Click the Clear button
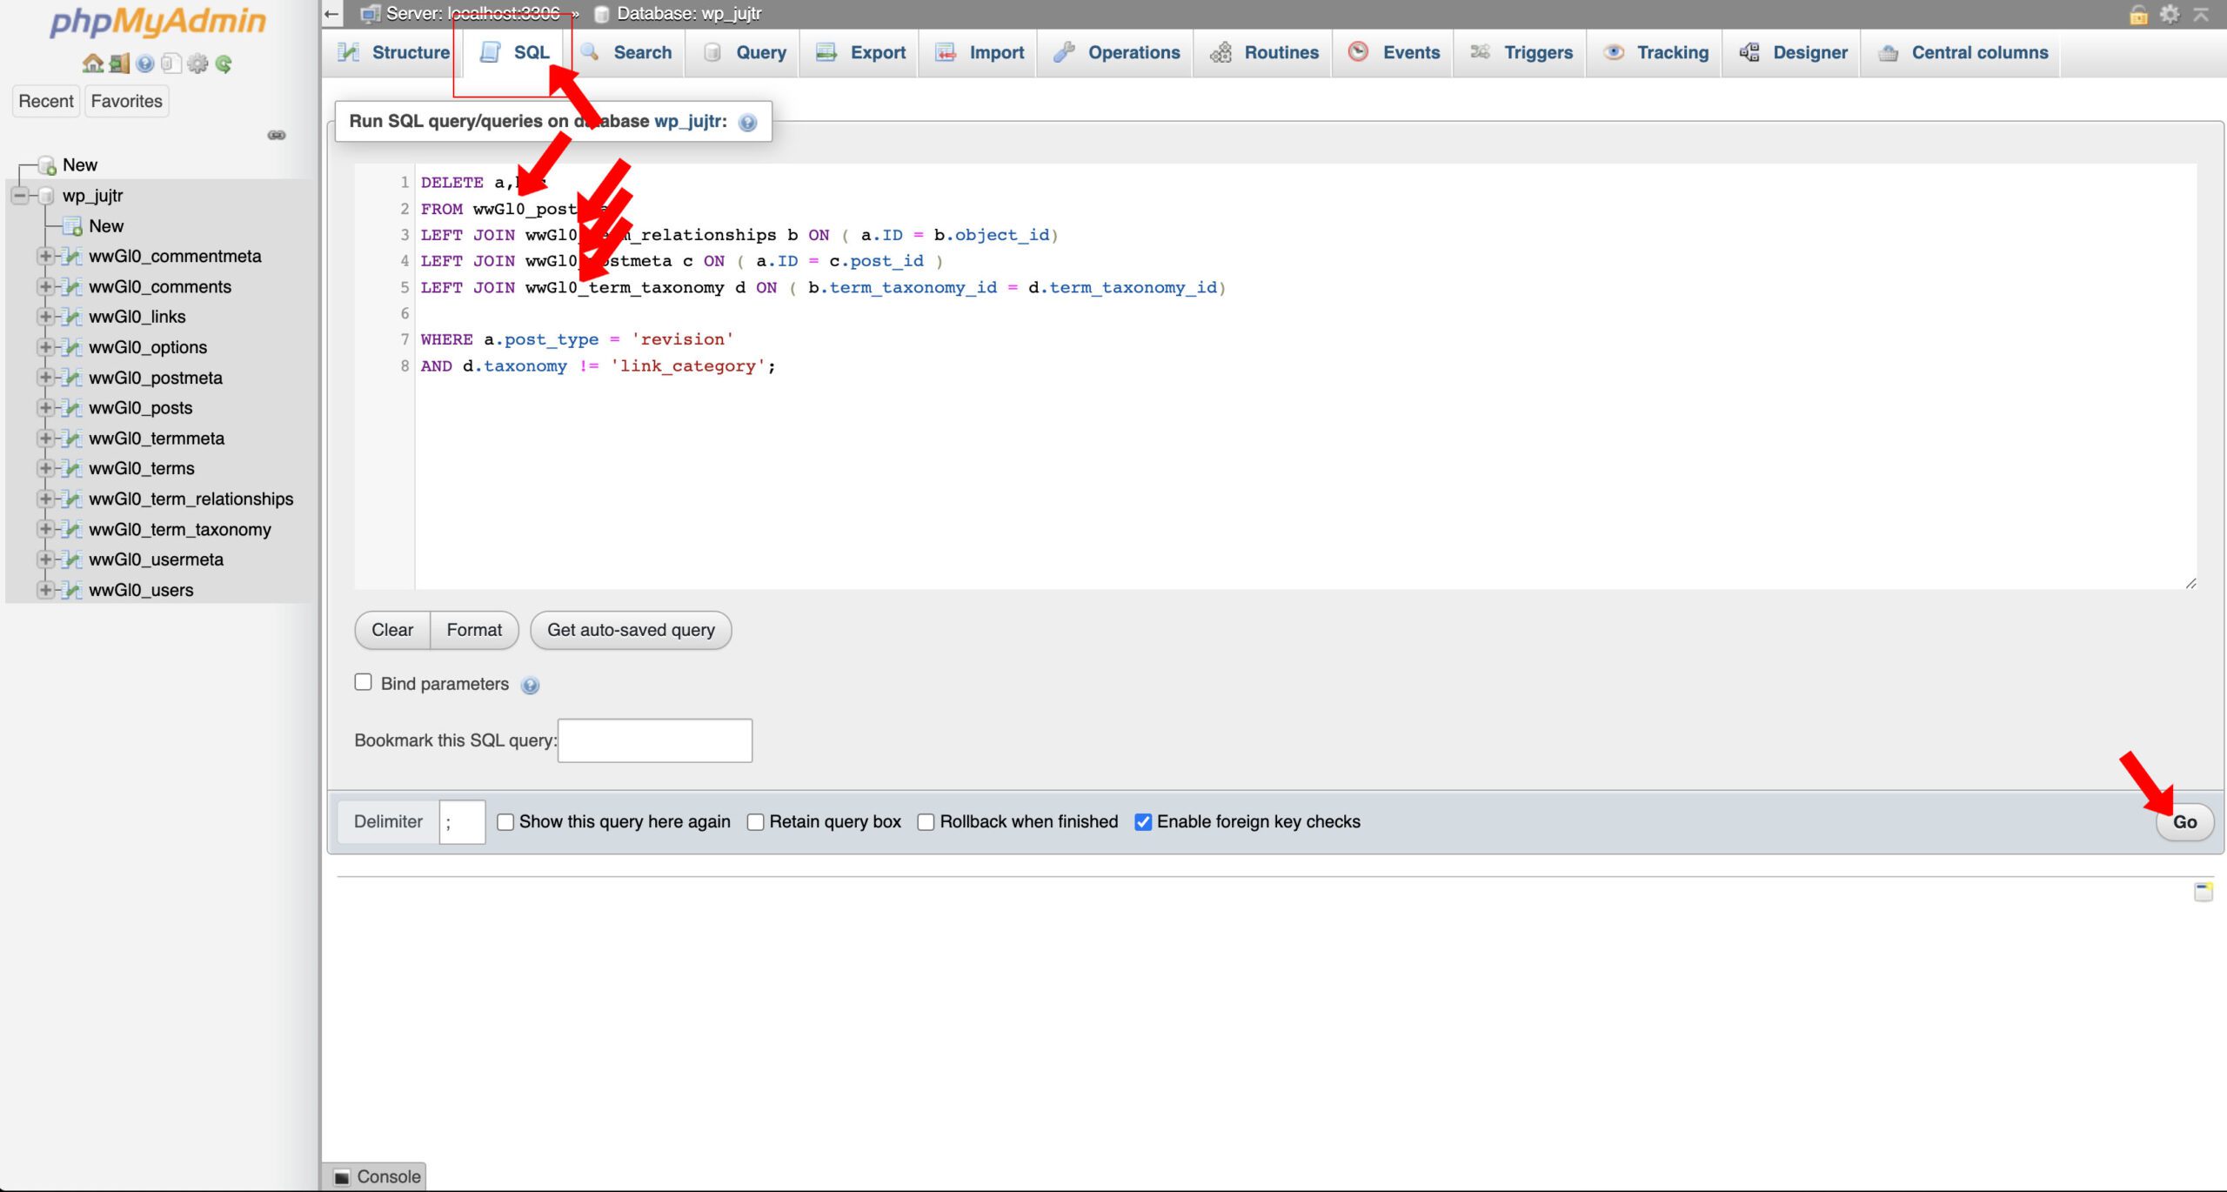The image size is (2227, 1192). 392,631
